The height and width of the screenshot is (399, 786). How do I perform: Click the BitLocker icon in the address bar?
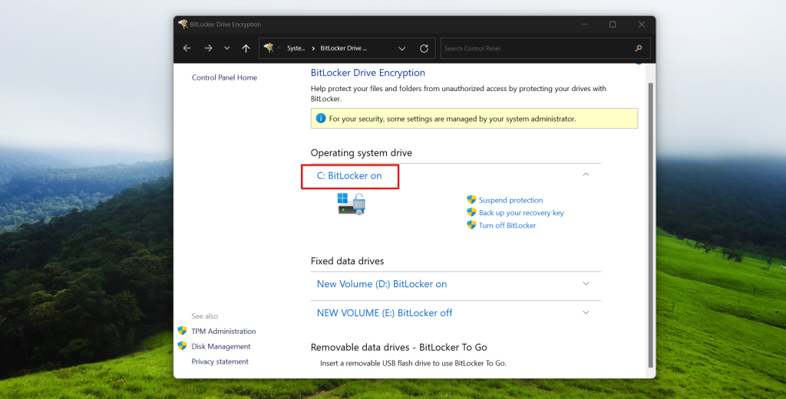click(x=269, y=48)
